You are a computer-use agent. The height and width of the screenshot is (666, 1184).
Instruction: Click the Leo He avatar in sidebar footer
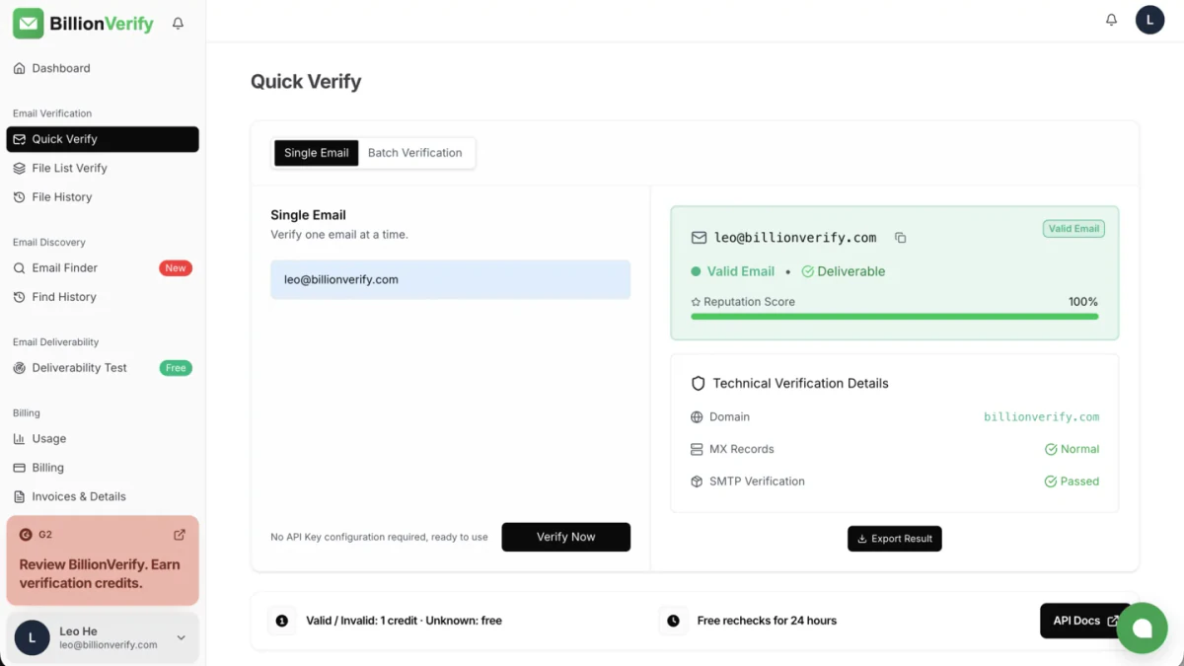(x=33, y=638)
